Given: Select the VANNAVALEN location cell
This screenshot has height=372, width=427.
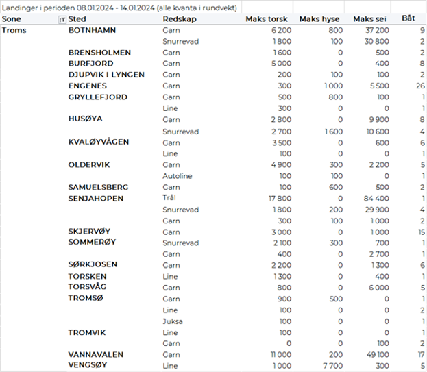Looking at the screenshot, I should pos(97,355).
